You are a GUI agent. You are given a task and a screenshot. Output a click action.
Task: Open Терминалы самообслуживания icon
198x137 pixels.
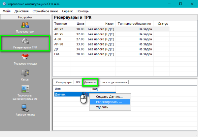tap(25, 89)
